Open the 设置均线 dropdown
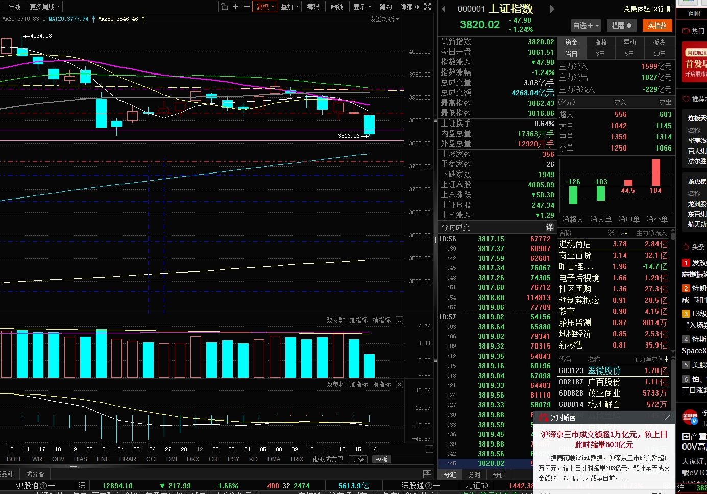 click(384, 19)
